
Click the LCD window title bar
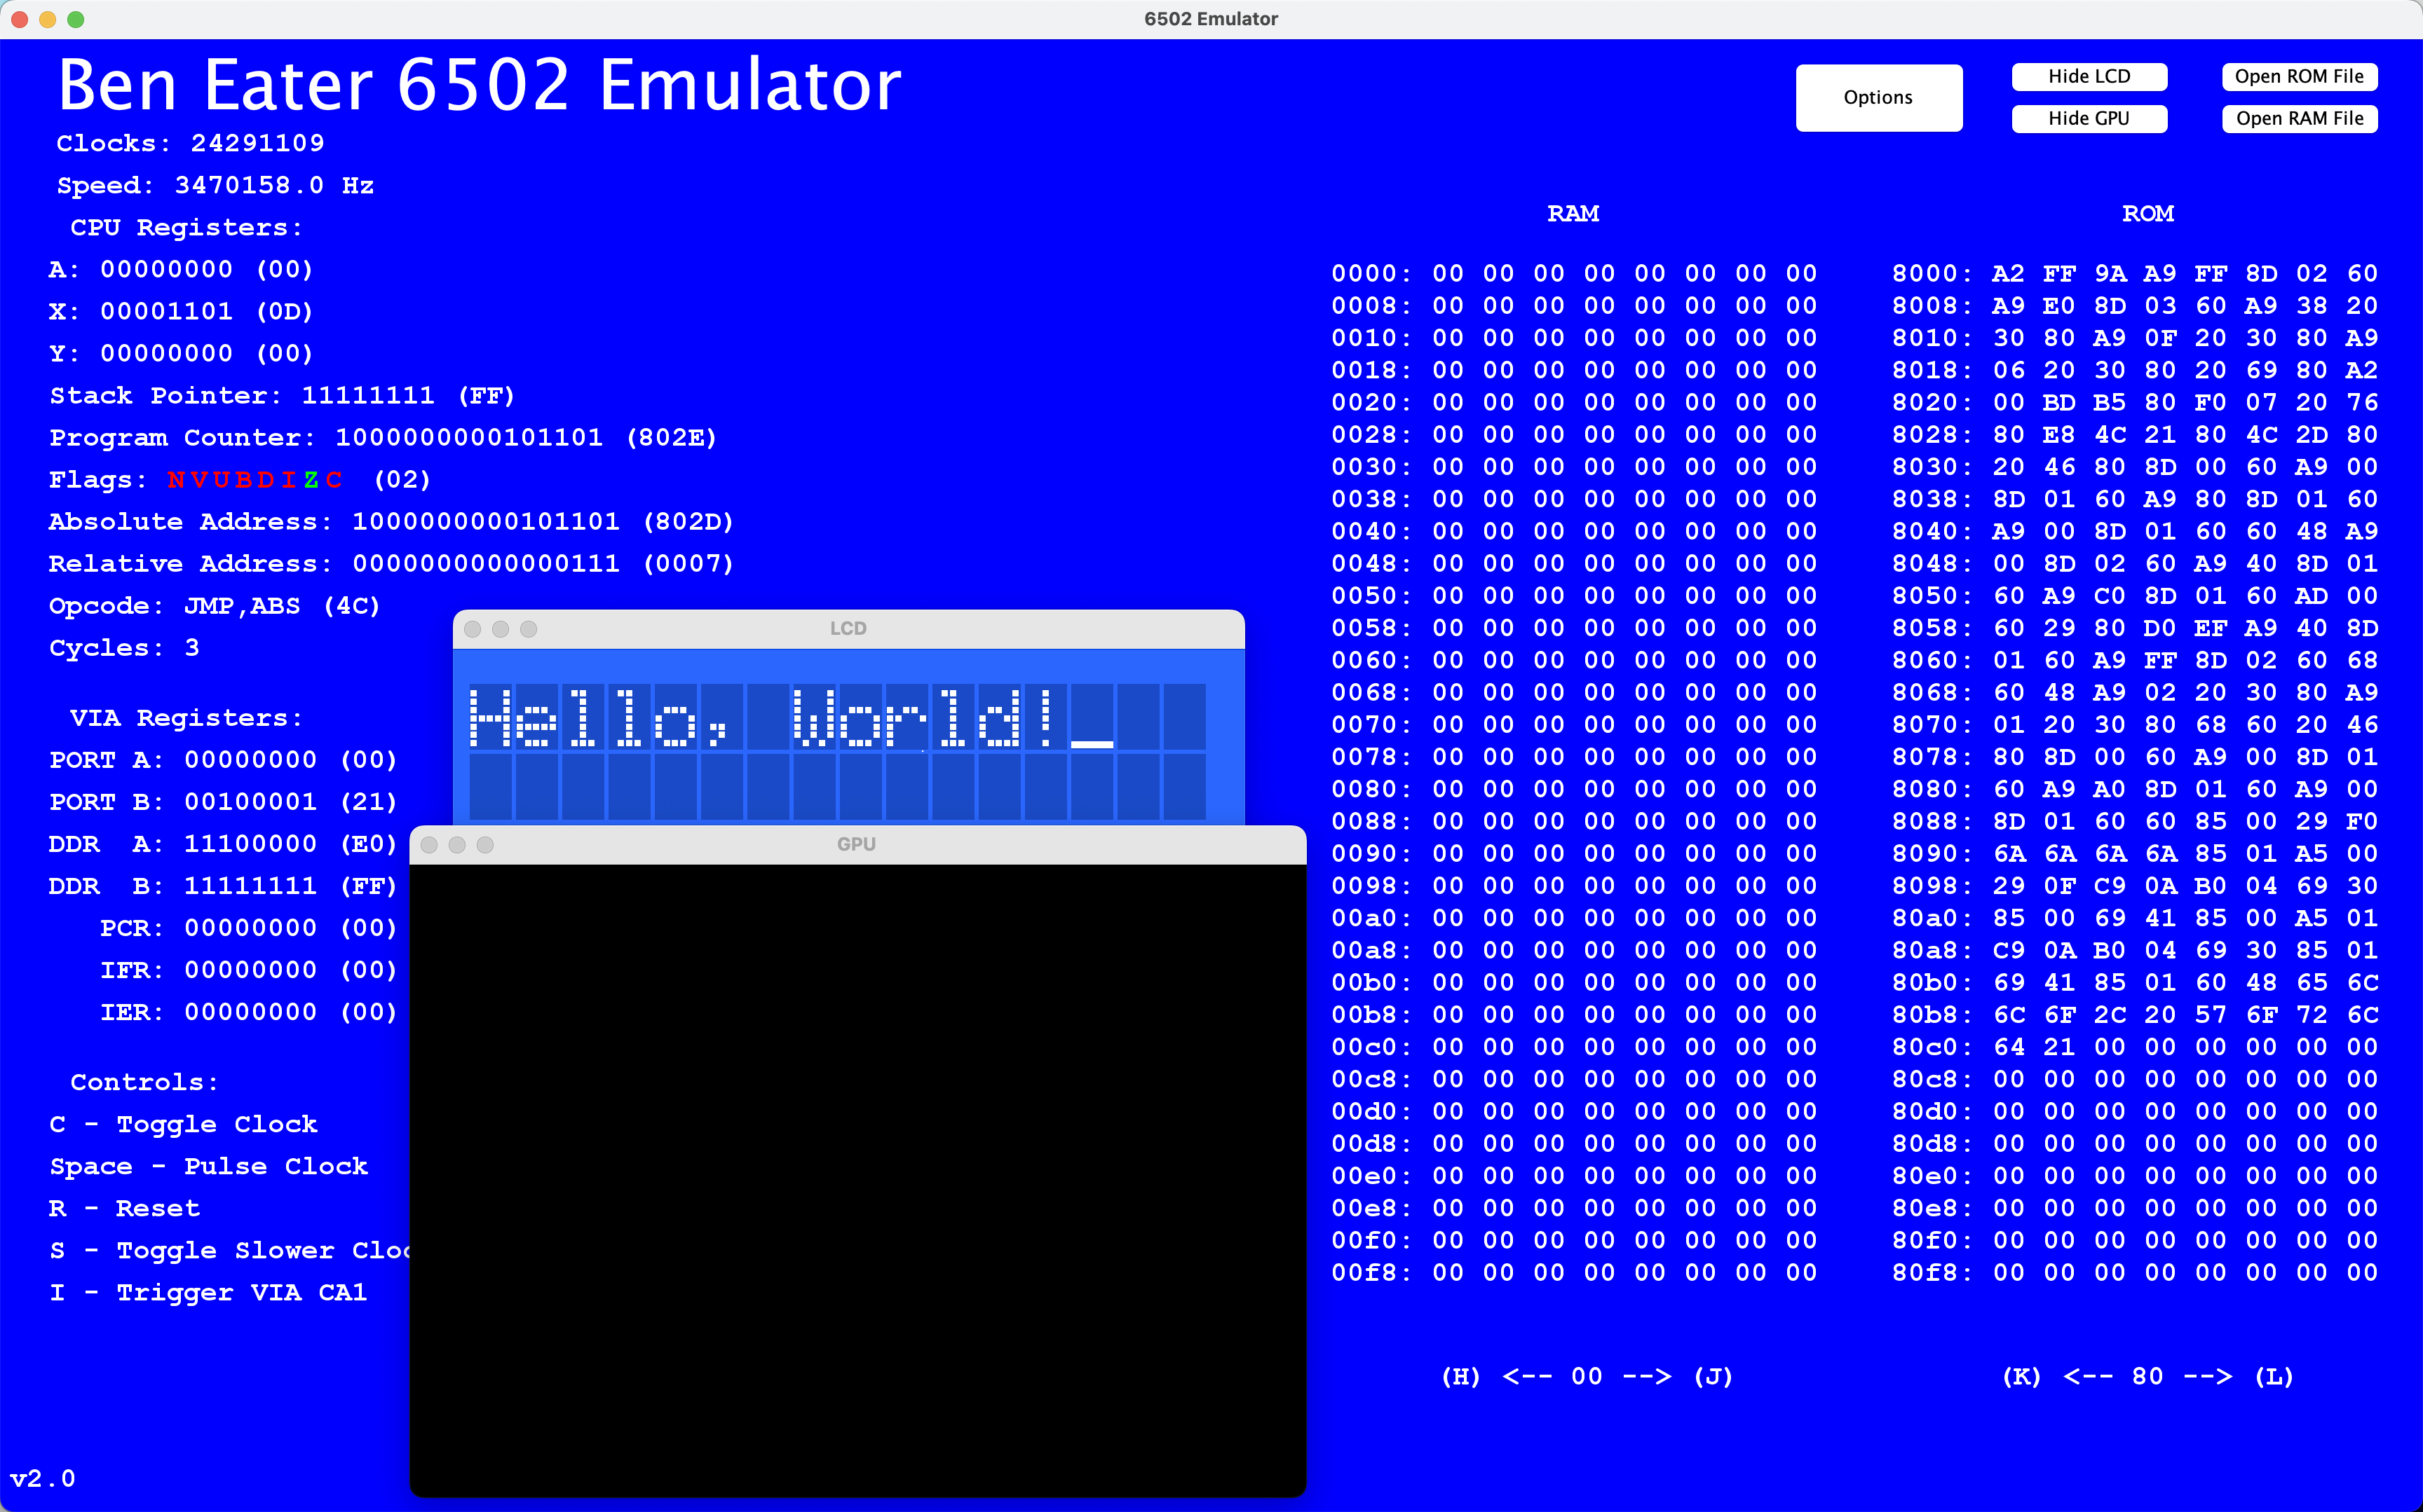tap(848, 629)
